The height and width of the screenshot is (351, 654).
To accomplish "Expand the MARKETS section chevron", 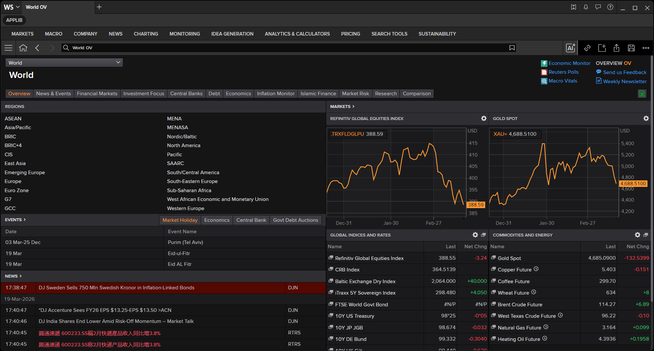I will (x=354, y=106).
